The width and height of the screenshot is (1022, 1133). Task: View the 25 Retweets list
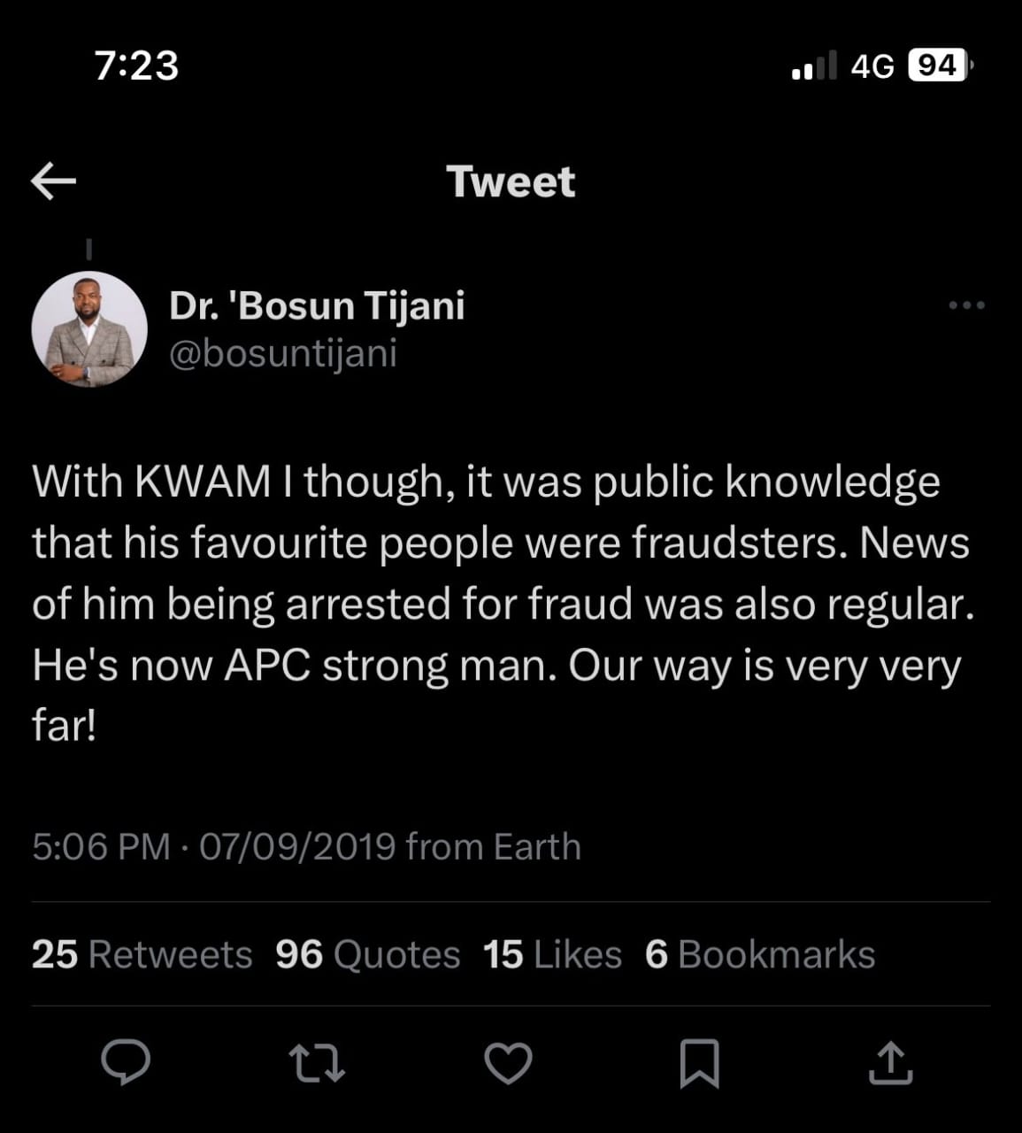click(x=142, y=954)
